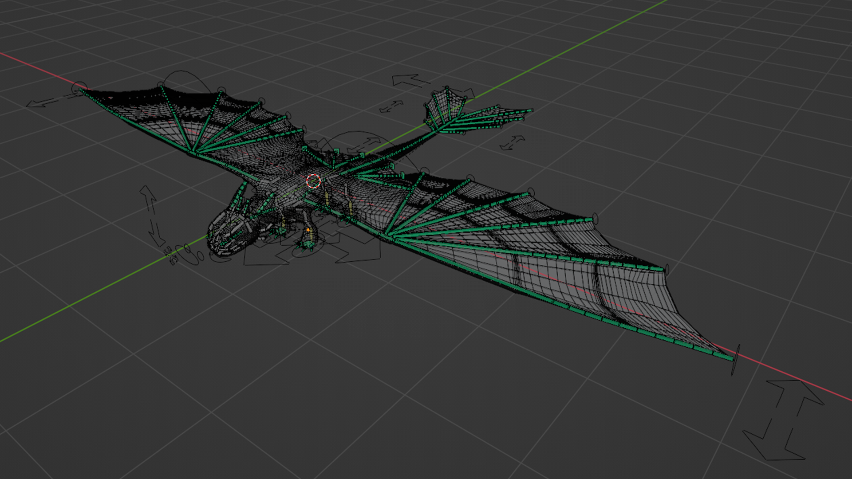This screenshot has height=479, width=852.
Task: Click the X-shaped arrow cluster in front of the head
Action: click(171, 256)
